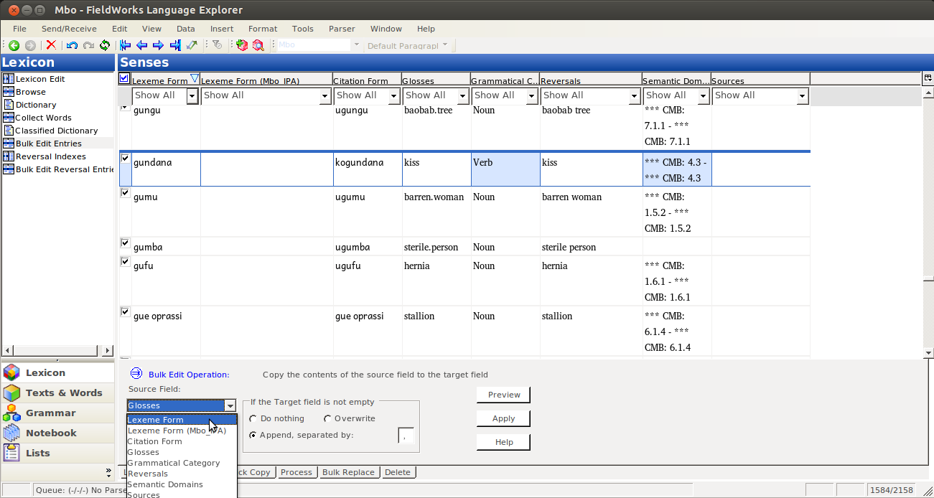The height and width of the screenshot is (498, 934).
Task: Click the Source Field combo box arrow
Action: pos(230,405)
